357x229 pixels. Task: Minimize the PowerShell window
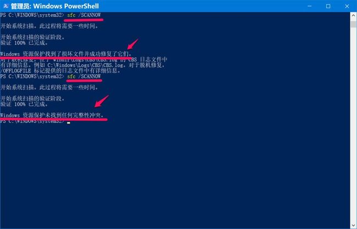click(x=309, y=6)
